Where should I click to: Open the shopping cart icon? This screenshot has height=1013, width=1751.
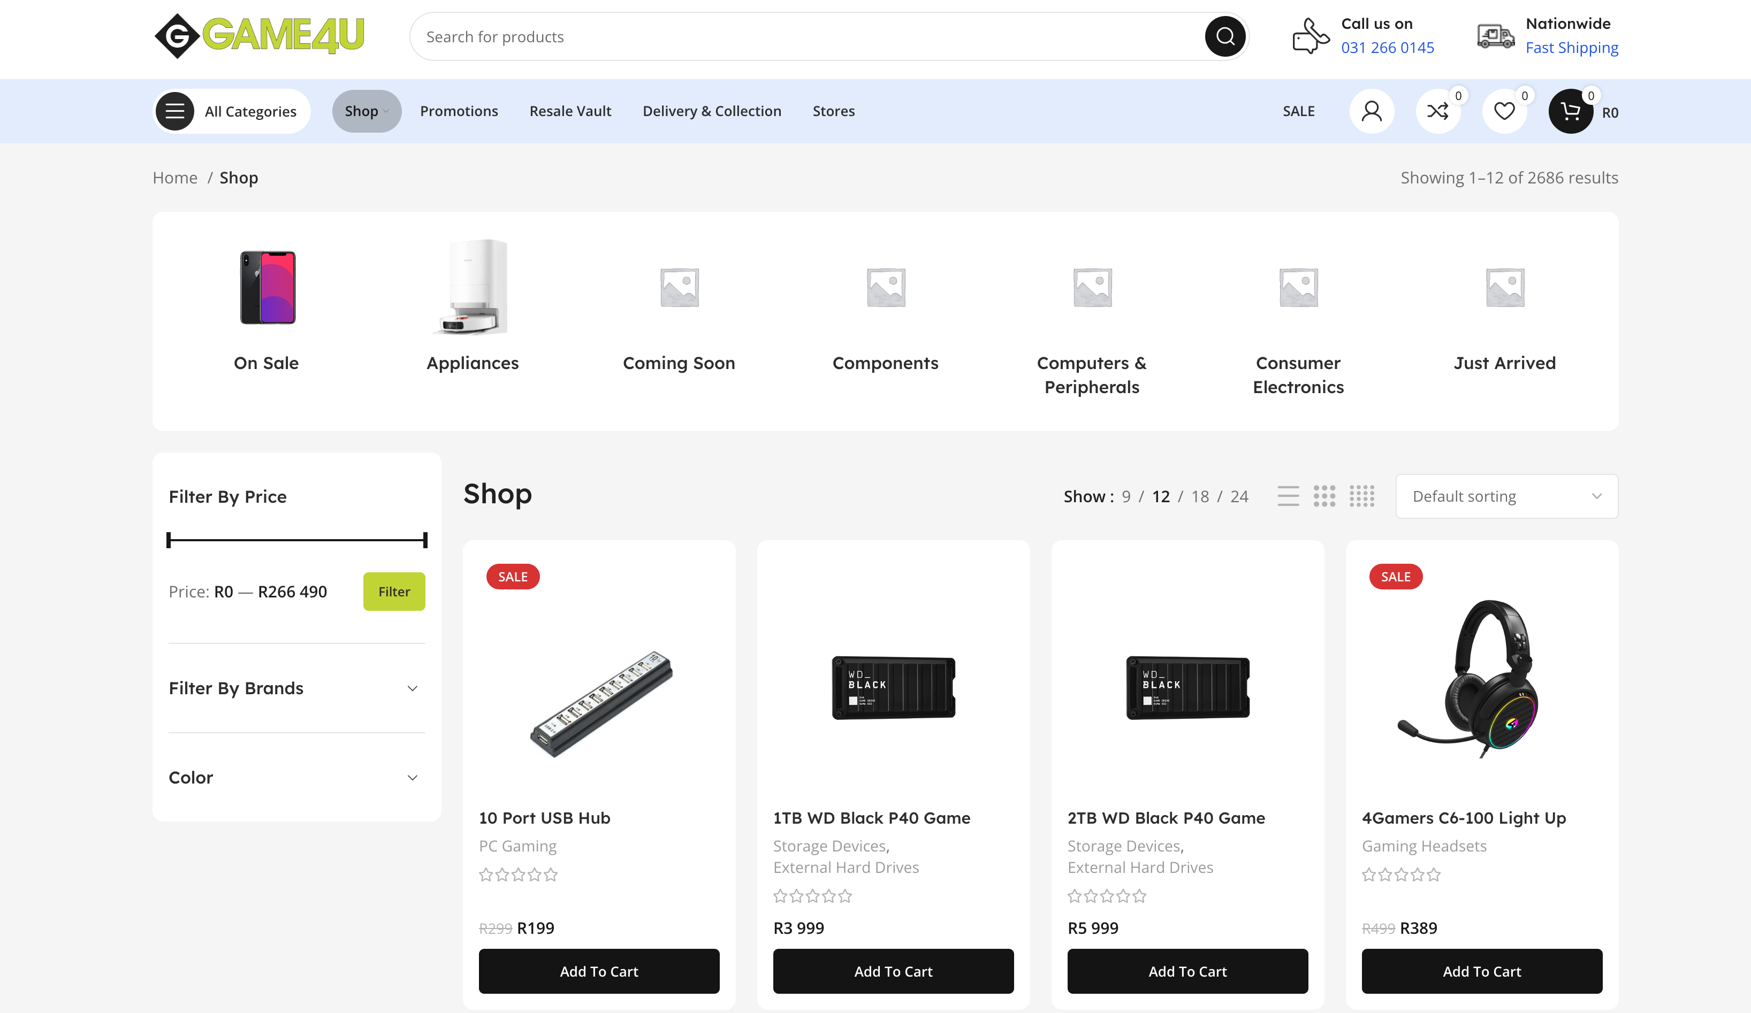click(x=1570, y=111)
